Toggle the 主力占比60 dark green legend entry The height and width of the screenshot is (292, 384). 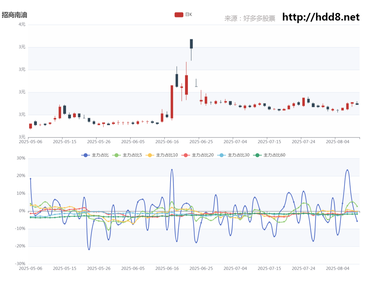(269, 155)
